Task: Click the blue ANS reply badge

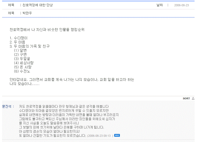Action: [117, 135]
